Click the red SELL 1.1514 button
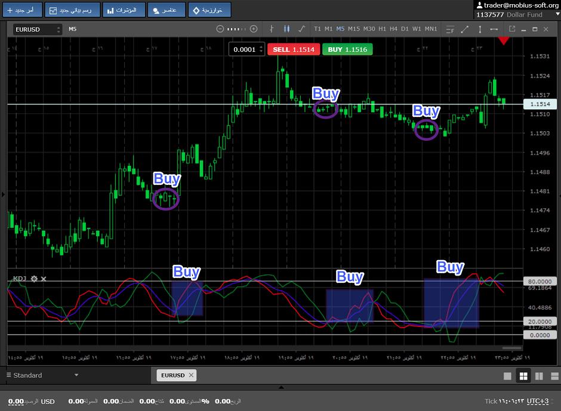The width and height of the screenshot is (561, 411). pos(294,50)
